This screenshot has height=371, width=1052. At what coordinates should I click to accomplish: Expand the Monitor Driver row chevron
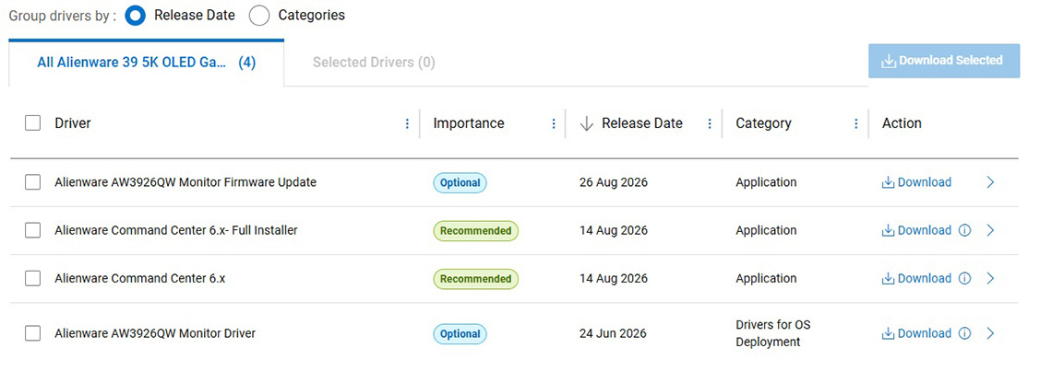pyautogui.click(x=990, y=333)
